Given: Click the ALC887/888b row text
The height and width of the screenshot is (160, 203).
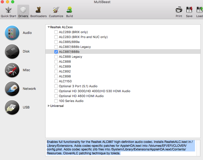Looking at the screenshot, I should (69, 52).
